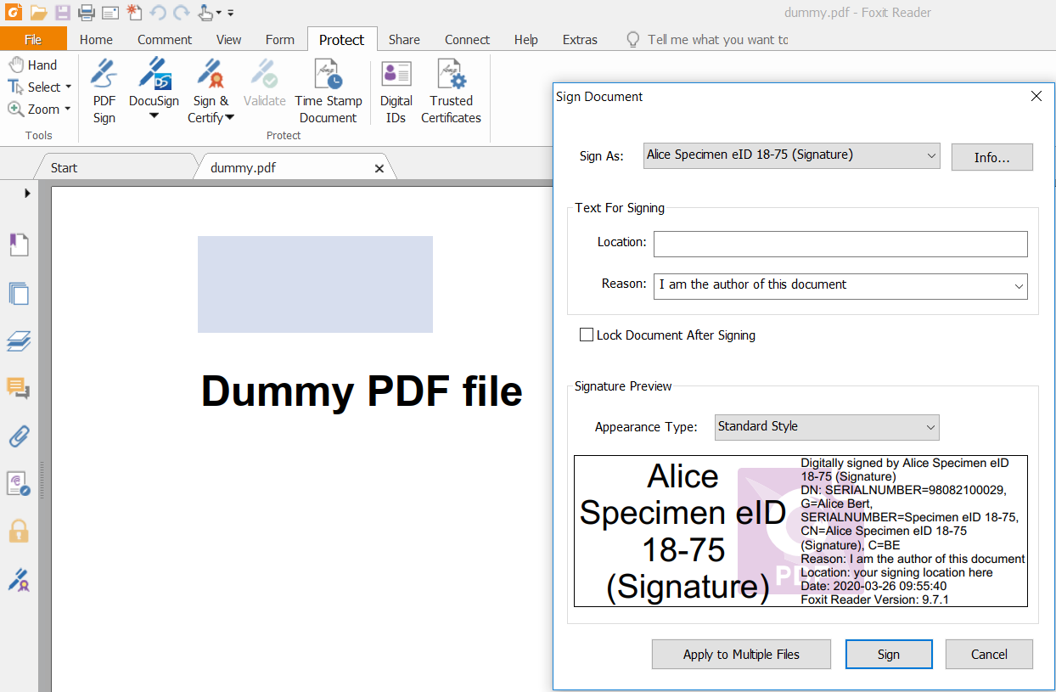Viewport: 1056px width, 692px height.
Task: Select the Hand tool
Action: [33, 65]
